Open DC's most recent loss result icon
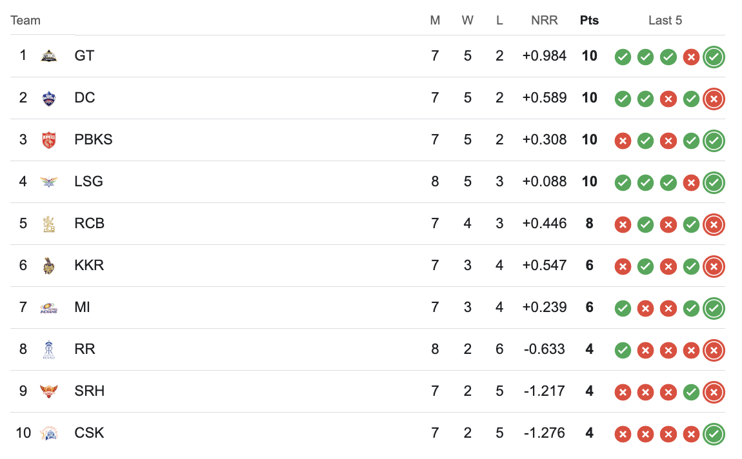Image resolution: width=742 pixels, height=459 pixels. pyautogui.click(x=714, y=99)
